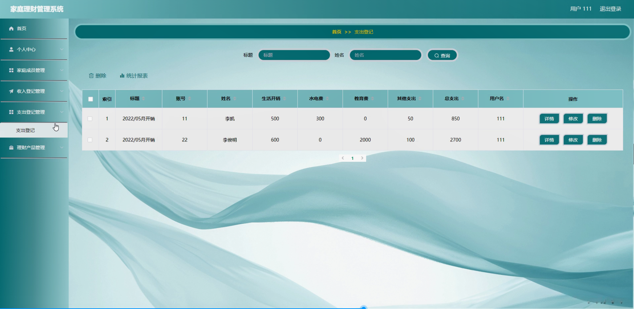The width and height of the screenshot is (634, 309).
Task: Click the 统计报表 label above the table
Action: pyautogui.click(x=137, y=76)
